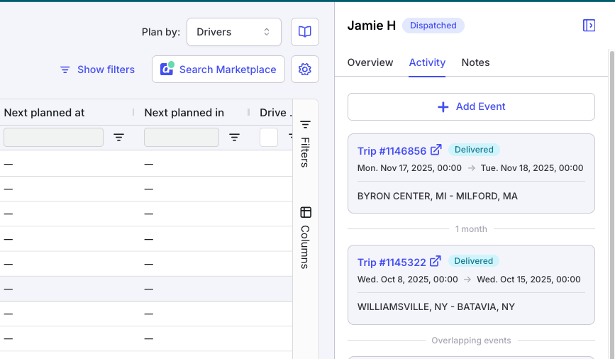Click the Jamie H driver name heading
The width and height of the screenshot is (615, 359).
coord(372,26)
